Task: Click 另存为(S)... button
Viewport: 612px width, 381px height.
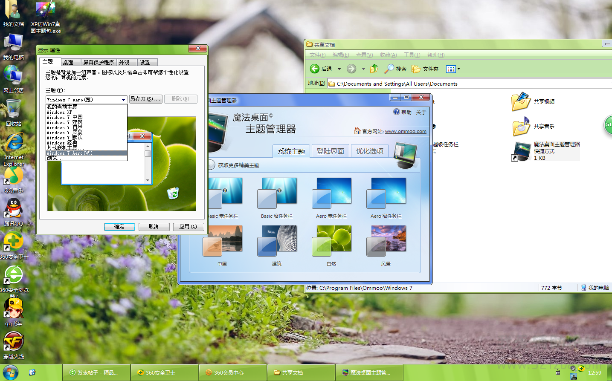Action: (145, 99)
